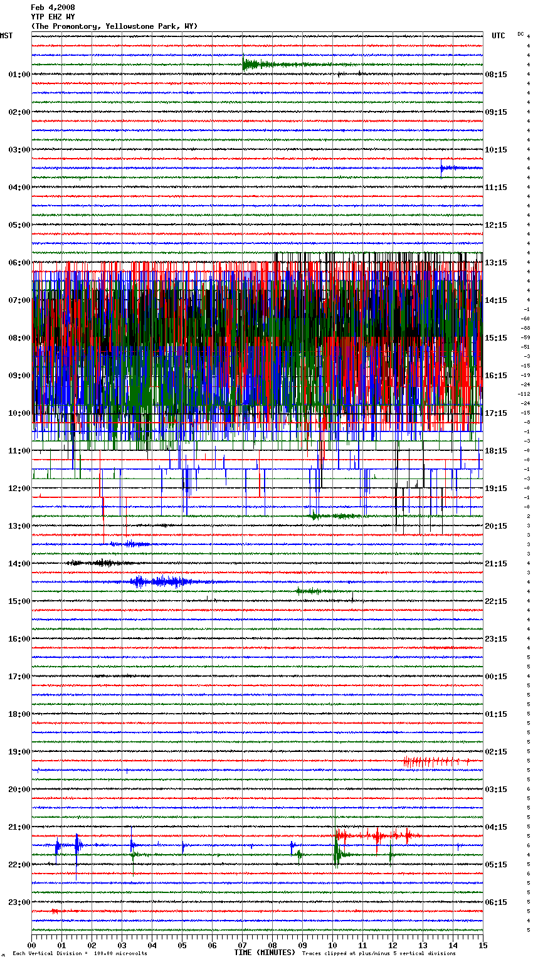Select the 09:00 MST time label
The image size is (533, 962).
19,376
